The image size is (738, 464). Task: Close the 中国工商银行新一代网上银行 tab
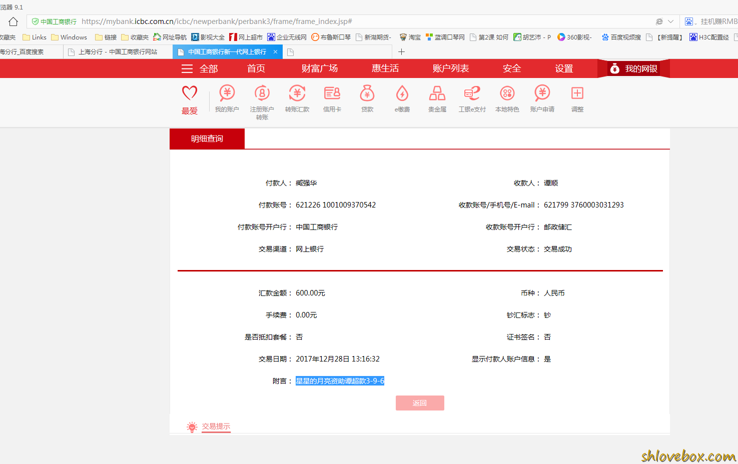(x=275, y=51)
